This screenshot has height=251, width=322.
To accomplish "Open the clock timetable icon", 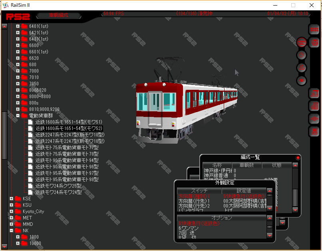I will click(x=302, y=55).
